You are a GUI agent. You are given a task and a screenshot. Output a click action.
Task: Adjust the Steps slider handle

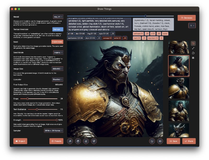tap(27, 99)
